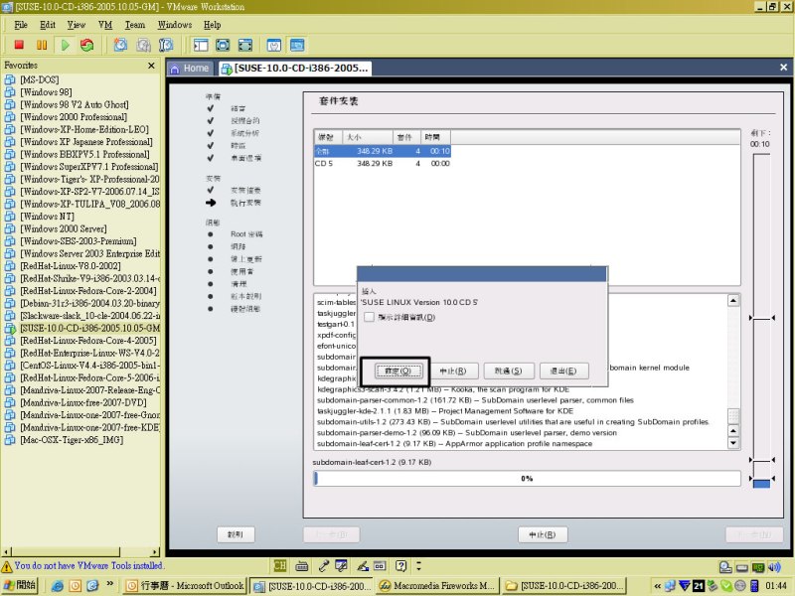Click the Summary view toolbar icon

274,45
